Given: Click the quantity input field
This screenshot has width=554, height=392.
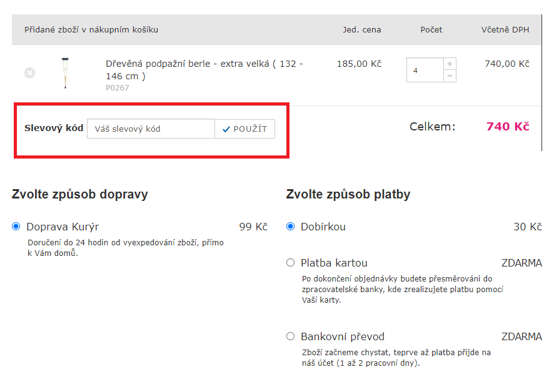Looking at the screenshot, I should 425,70.
